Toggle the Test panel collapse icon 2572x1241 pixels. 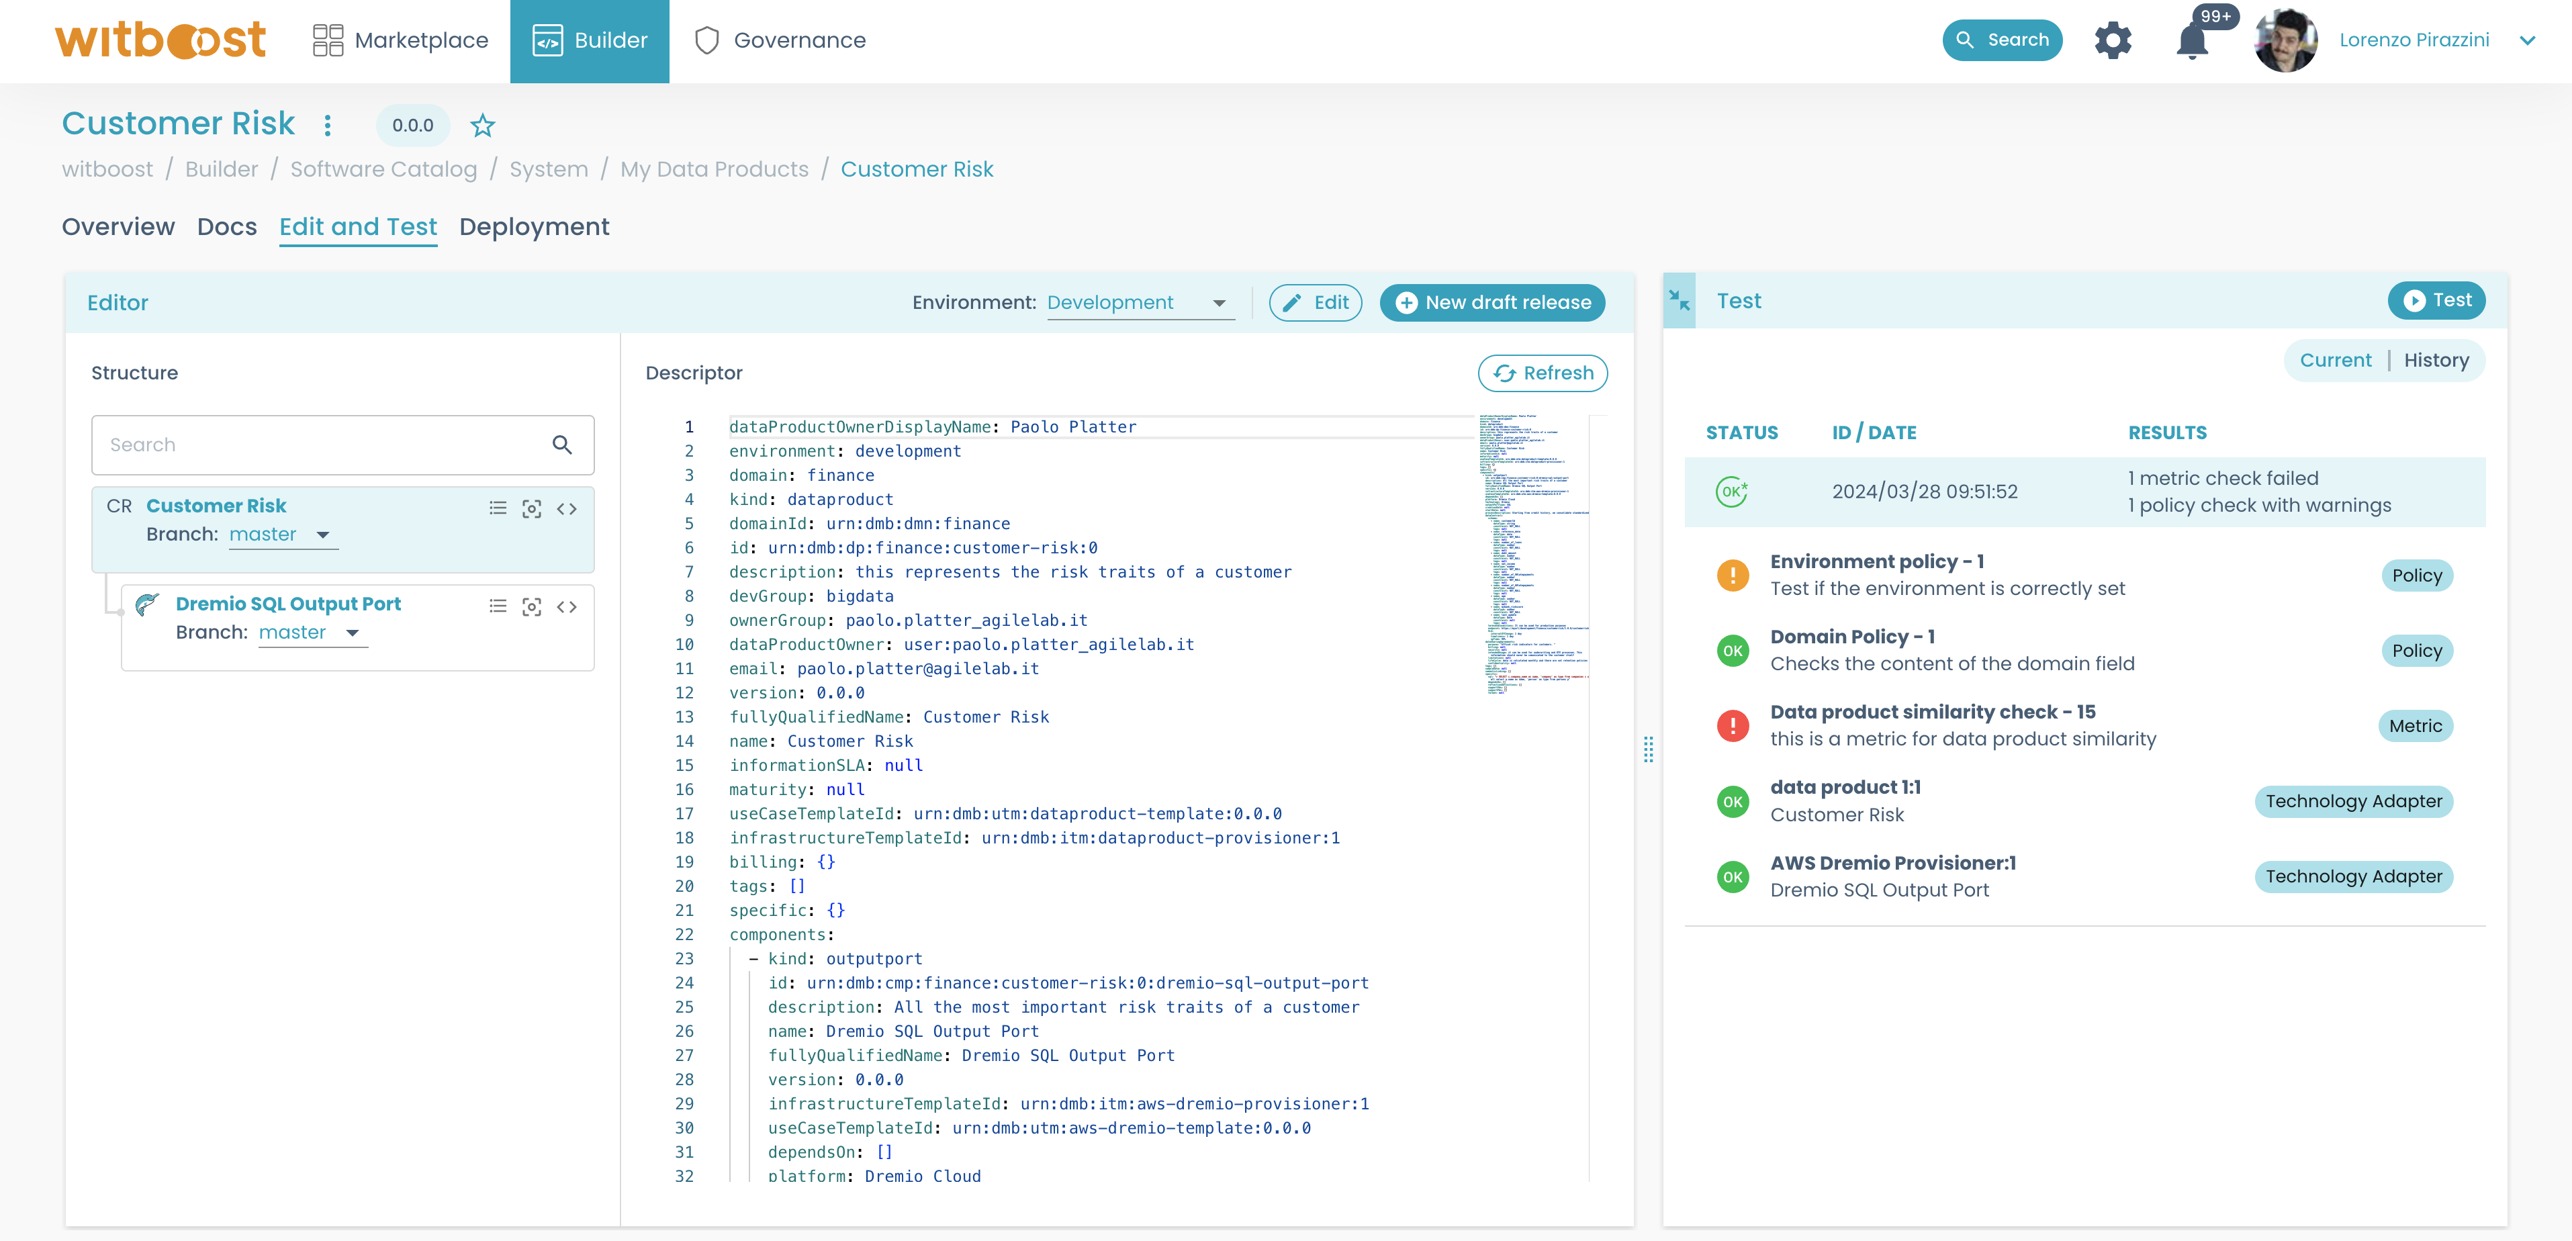[1680, 300]
